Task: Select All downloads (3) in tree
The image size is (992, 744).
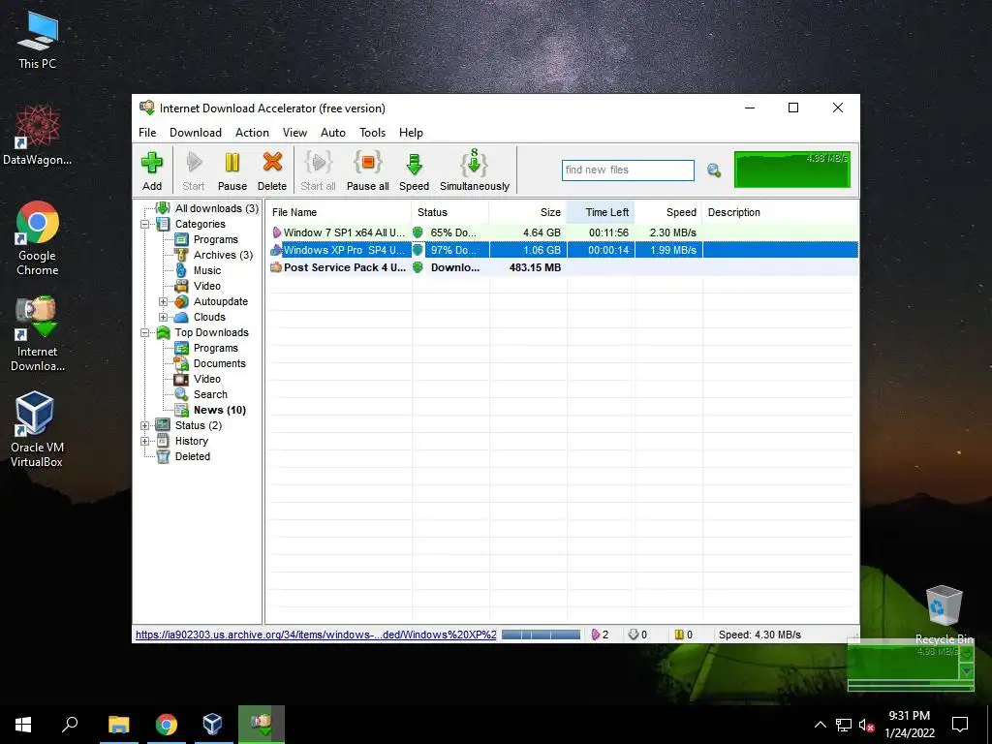Action: 216,208
